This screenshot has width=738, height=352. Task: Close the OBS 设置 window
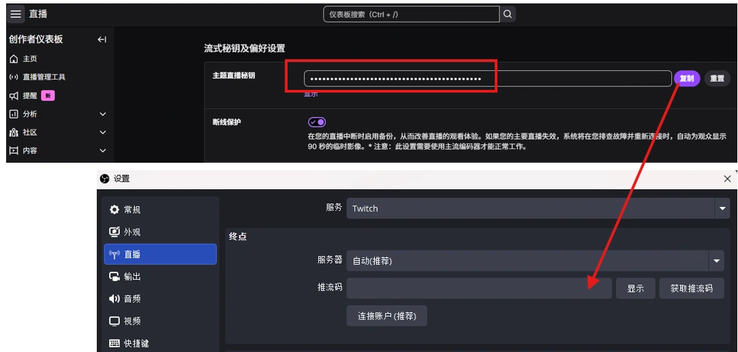(x=727, y=178)
